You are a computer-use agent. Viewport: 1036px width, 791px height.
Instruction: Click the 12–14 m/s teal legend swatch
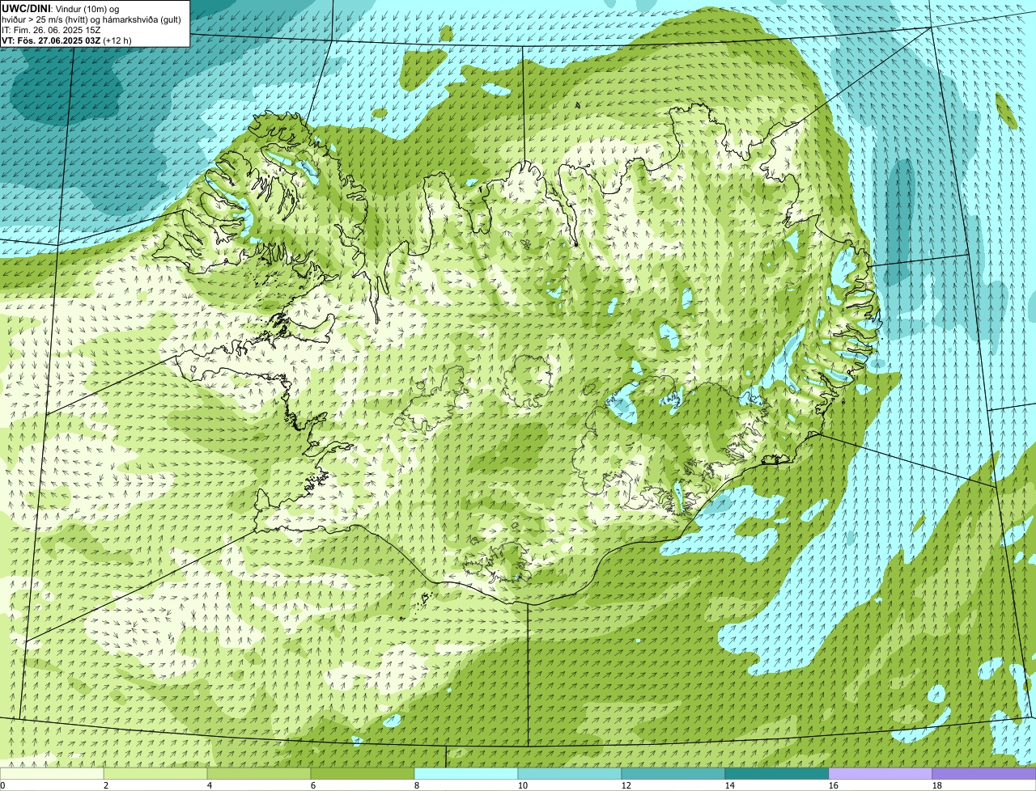point(673,773)
